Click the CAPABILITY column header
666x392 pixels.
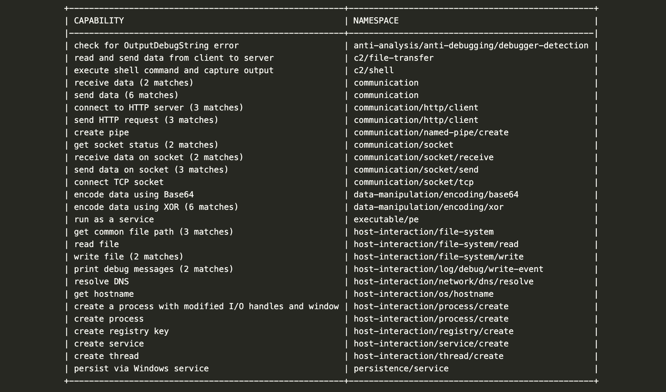(x=99, y=21)
